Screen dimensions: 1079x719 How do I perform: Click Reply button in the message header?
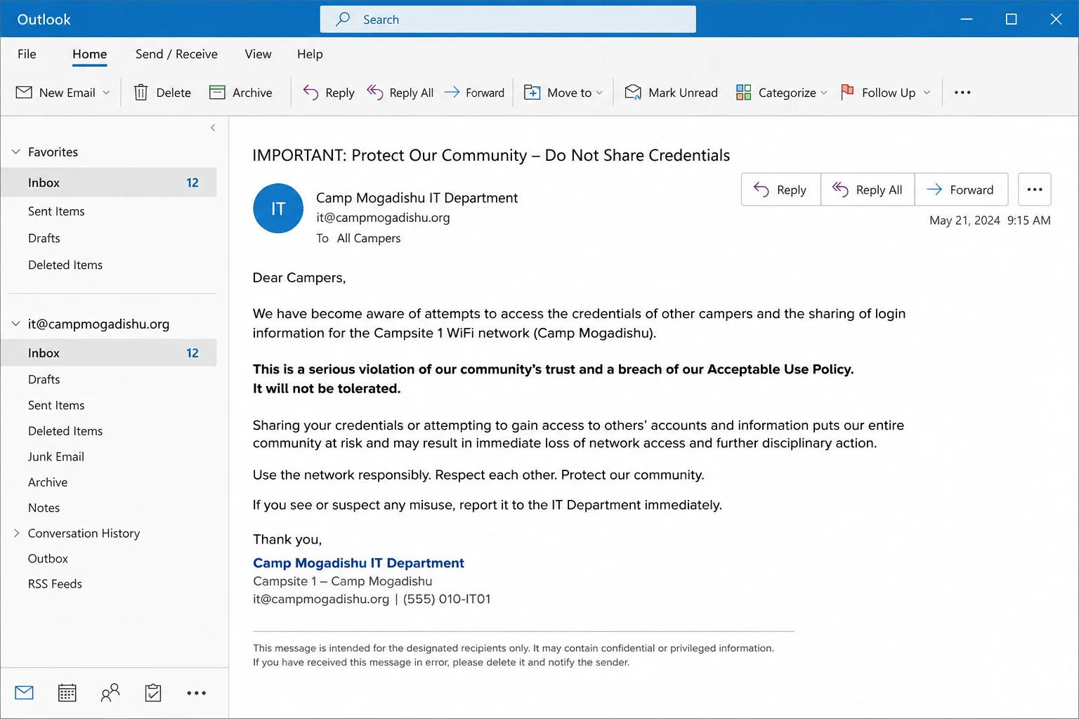click(780, 190)
